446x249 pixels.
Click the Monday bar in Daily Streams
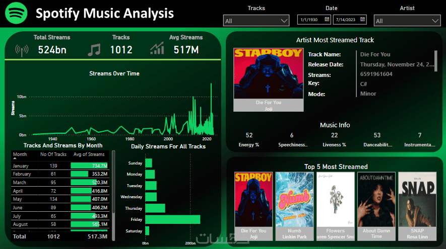[x=150, y=175]
